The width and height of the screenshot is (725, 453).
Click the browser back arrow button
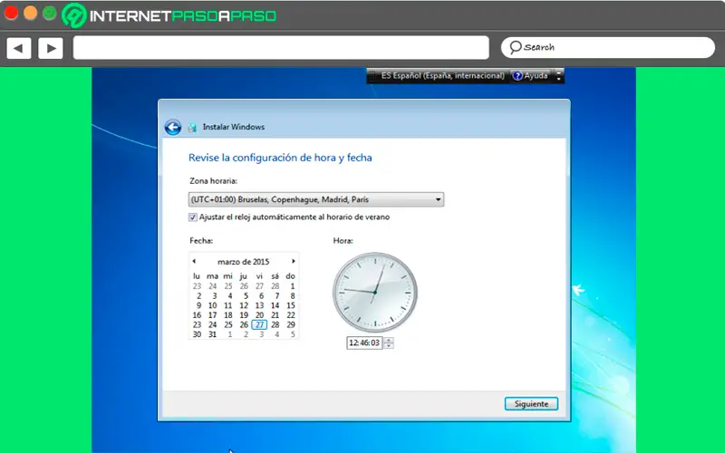coord(19,48)
